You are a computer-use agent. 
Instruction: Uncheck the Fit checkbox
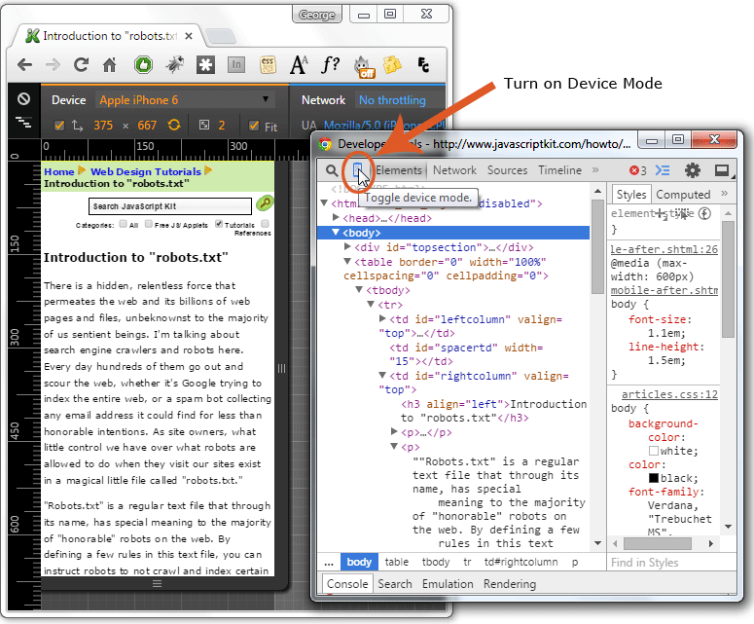point(253,126)
